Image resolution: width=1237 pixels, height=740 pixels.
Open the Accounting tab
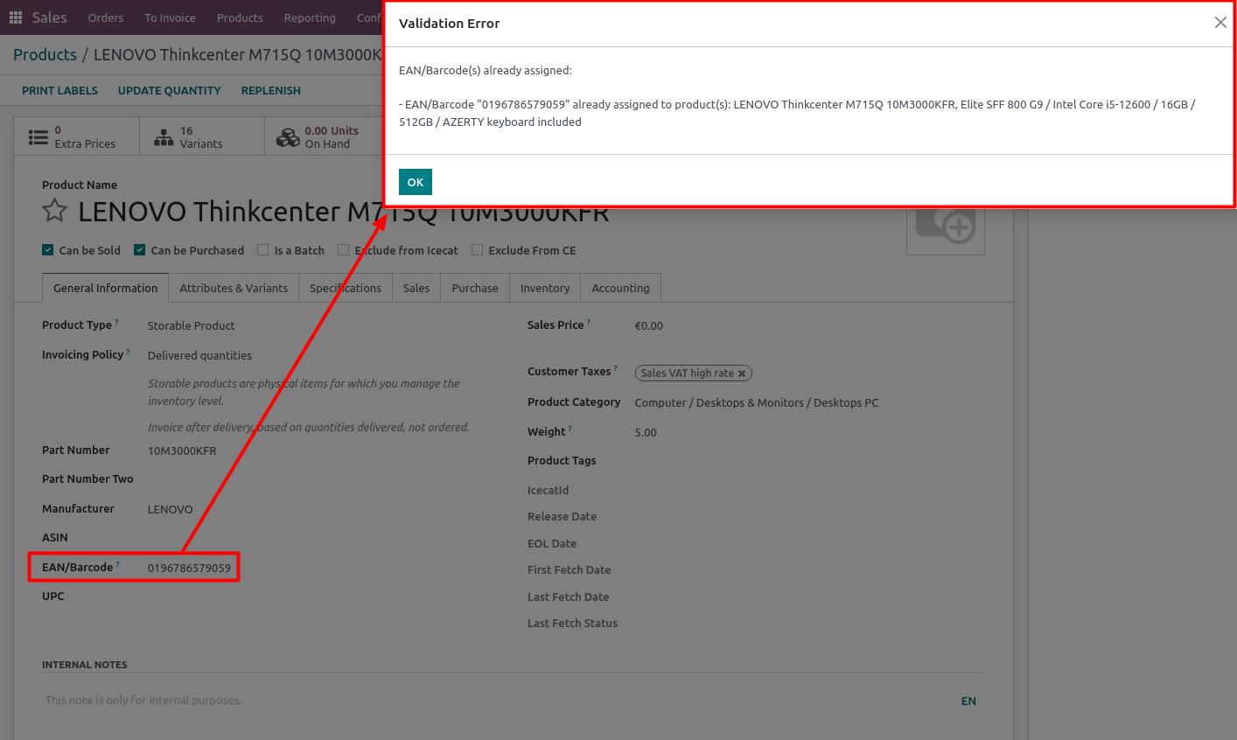pyautogui.click(x=620, y=288)
